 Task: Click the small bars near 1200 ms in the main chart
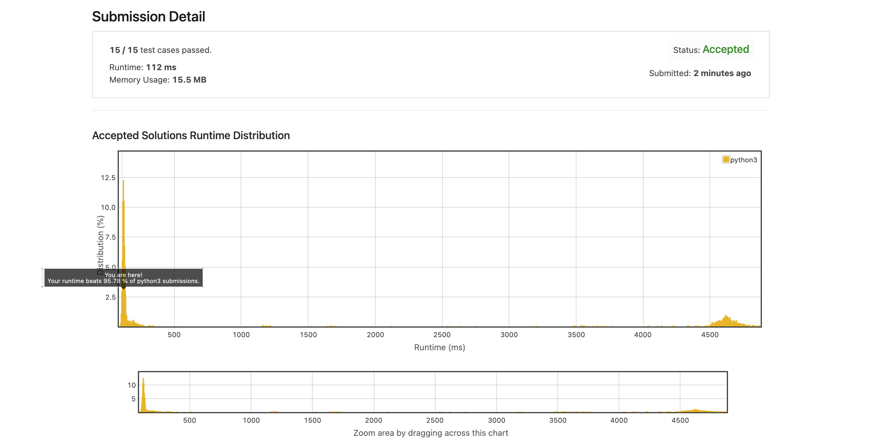(x=266, y=326)
